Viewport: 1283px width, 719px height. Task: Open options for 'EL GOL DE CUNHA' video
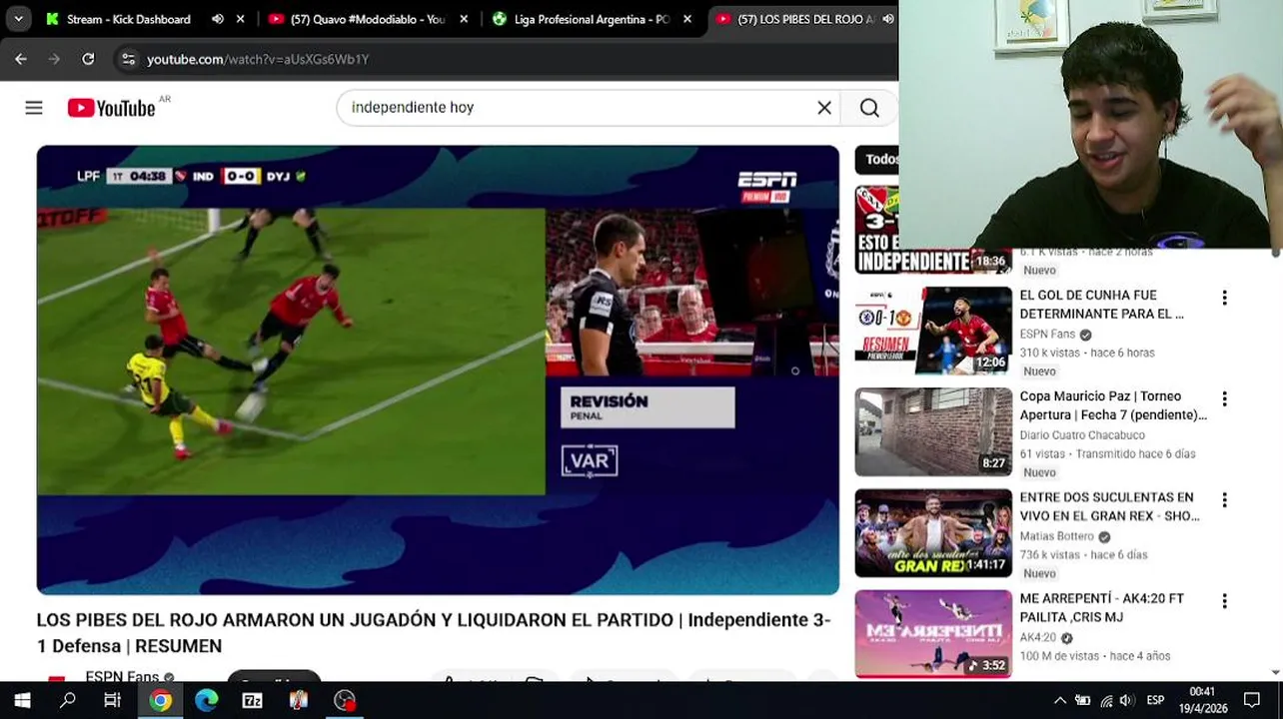tap(1224, 298)
